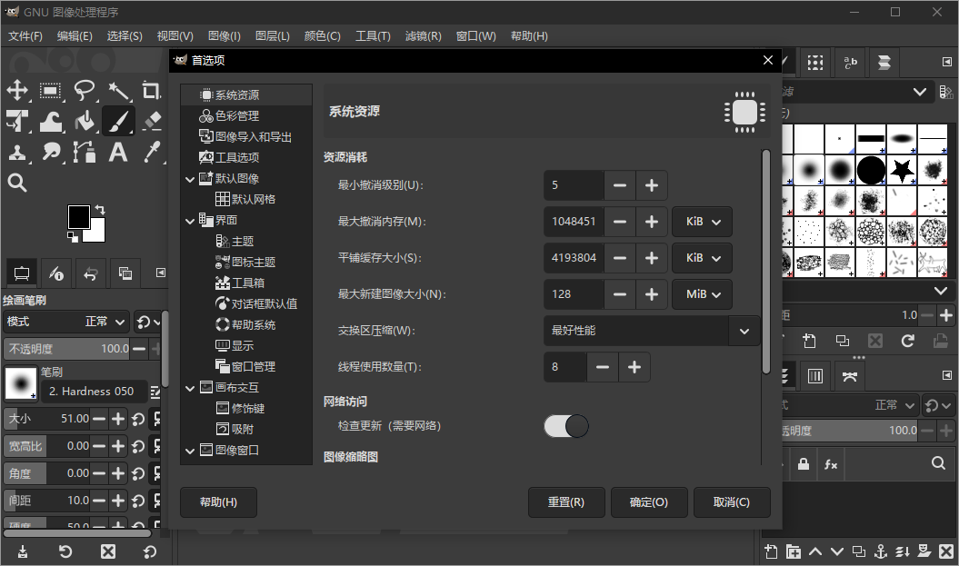Select the Bucket Fill tool

pyautogui.click(x=84, y=120)
